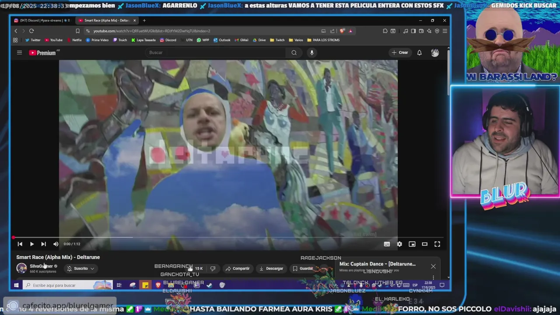Open a new browser tab
560x315 pixels.
tap(144, 21)
